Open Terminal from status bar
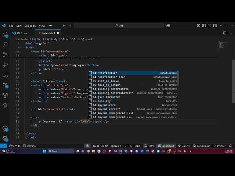The width and height of the screenshot is (235, 176). coord(30,146)
